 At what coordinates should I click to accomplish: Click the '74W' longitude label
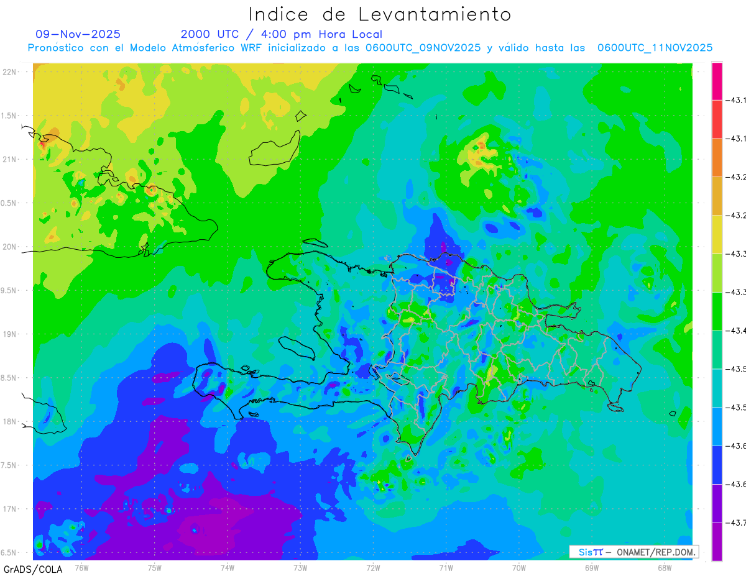[228, 567]
